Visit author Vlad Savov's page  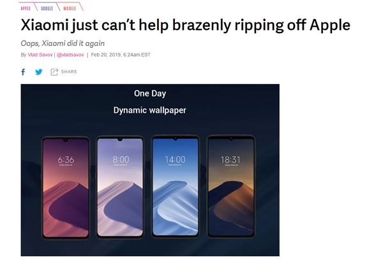40,55
